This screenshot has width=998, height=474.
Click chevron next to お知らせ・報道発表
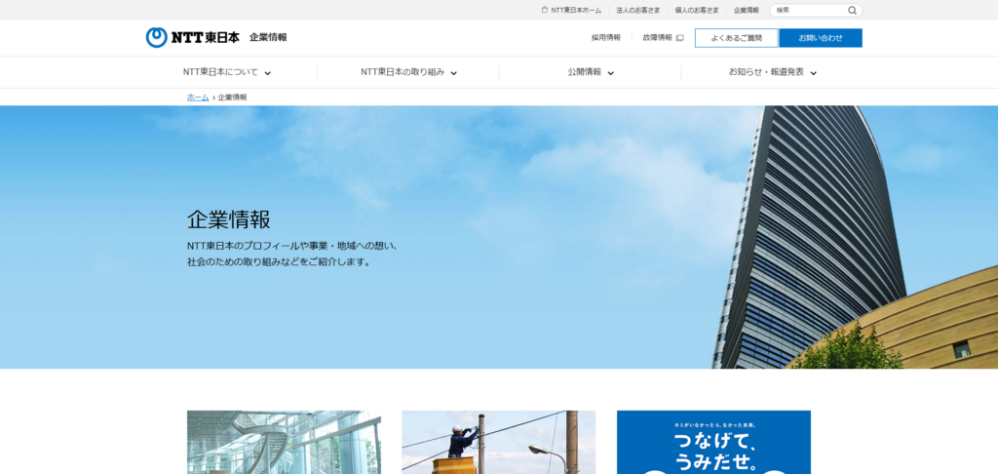pos(814,73)
